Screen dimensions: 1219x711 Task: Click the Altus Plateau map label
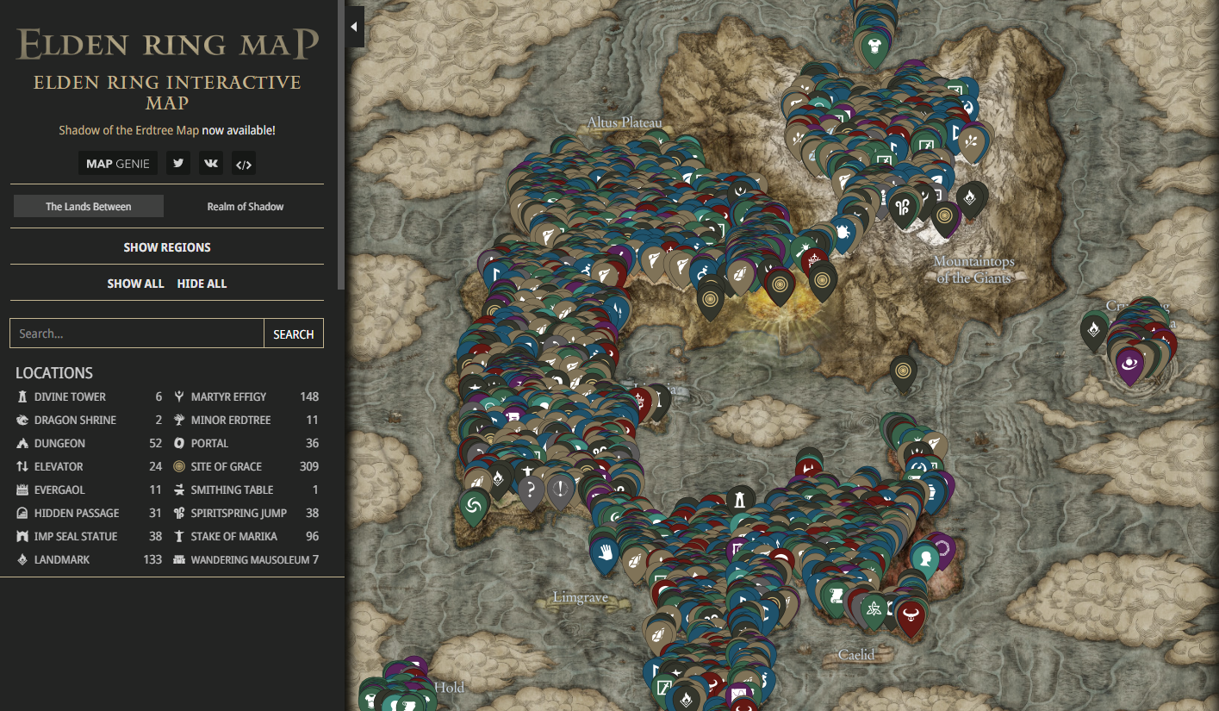pos(625,122)
